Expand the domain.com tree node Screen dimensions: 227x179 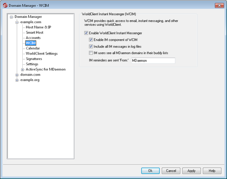[x=17, y=75]
